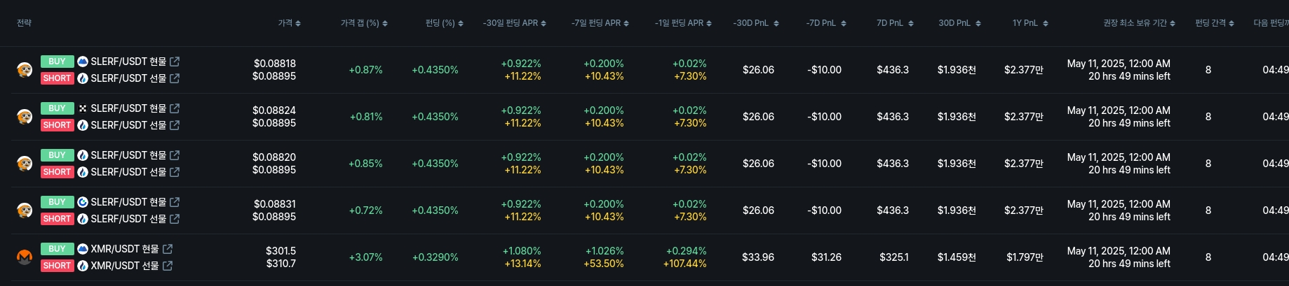The width and height of the screenshot is (1289, 286).
Task: Click the exchange logo beside second row SLERF/USDT 현물
Action: tap(83, 108)
